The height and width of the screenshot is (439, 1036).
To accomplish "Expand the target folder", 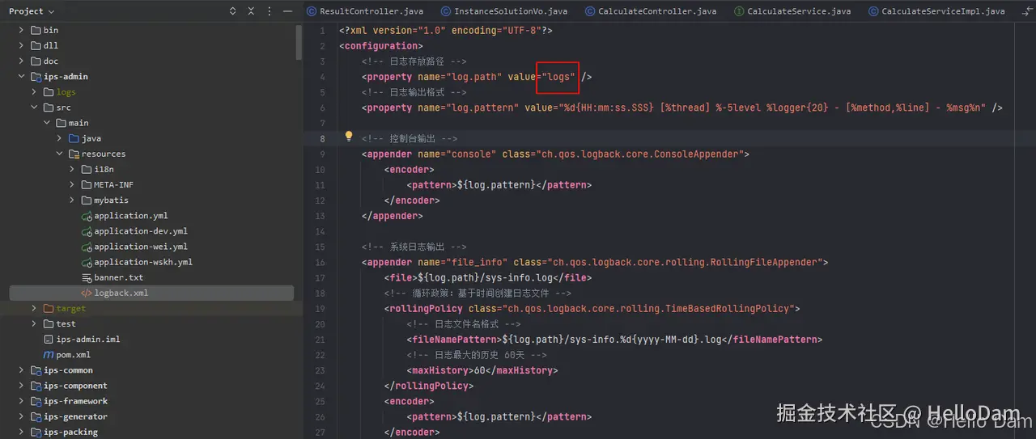I will coord(34,308).
